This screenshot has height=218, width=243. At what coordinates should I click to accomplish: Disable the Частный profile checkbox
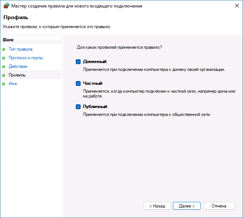(78, 83)
